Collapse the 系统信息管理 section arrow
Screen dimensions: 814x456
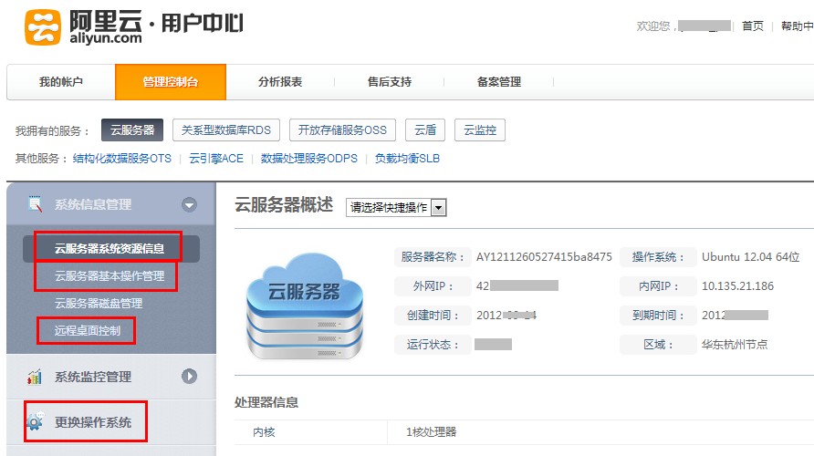pyautogui.click(x=189, y=204)
